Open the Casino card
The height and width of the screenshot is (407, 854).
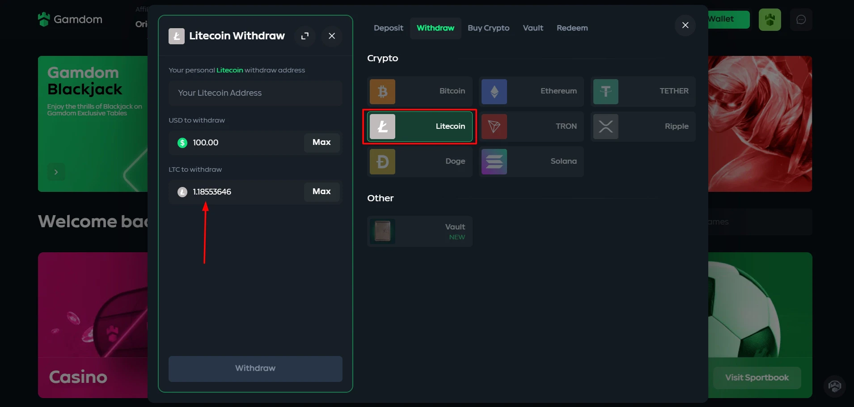(93, 325)
